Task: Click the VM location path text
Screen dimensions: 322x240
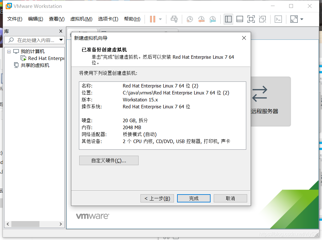Action: (176, 93)
